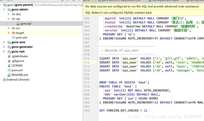Click PRIMARY KEY (`aaa`) USING BTREE line
The image size is (204, 121).
pyautogui.click(x=131, y=98)
